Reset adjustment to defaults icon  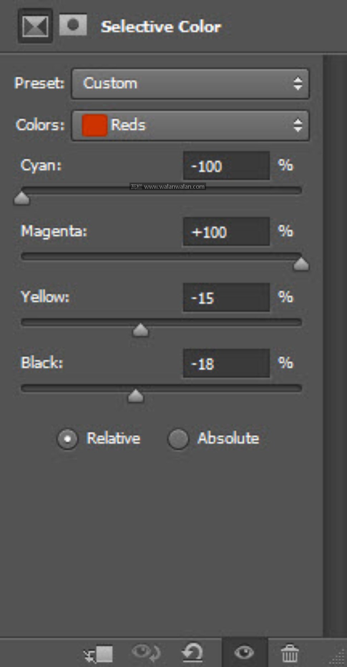tap(192, 653)
